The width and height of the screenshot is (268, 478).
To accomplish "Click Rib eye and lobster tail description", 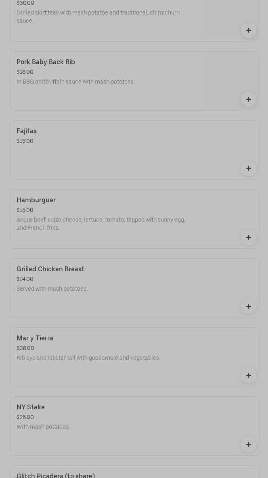I will (x=88, y=358).
